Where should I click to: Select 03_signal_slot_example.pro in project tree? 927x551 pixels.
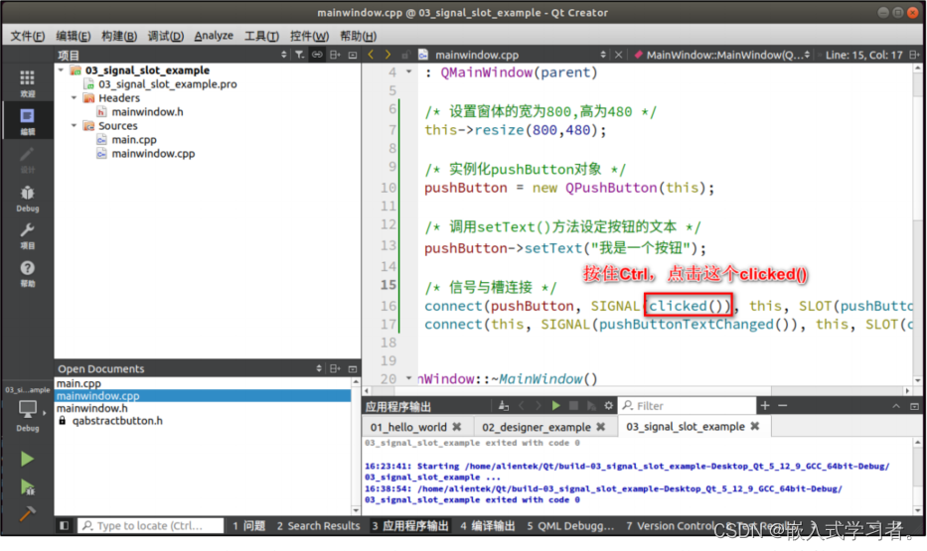pyautogui.click(x=167, y=83)
